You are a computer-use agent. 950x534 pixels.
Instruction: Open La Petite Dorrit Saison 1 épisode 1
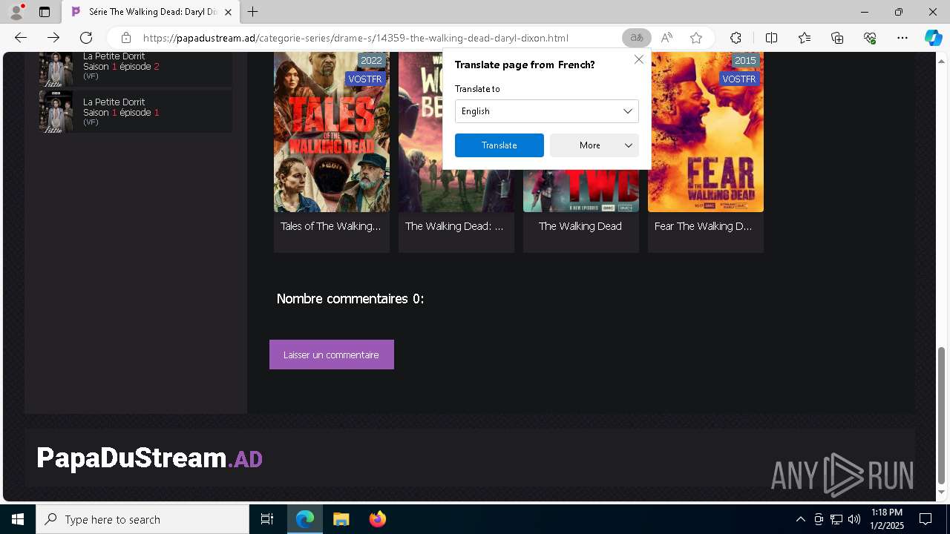[x=135, y=111]
